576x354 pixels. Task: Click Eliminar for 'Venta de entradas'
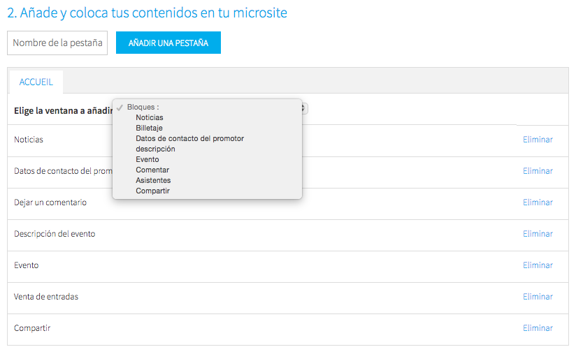pyautogui.click(x=538, y=297)
